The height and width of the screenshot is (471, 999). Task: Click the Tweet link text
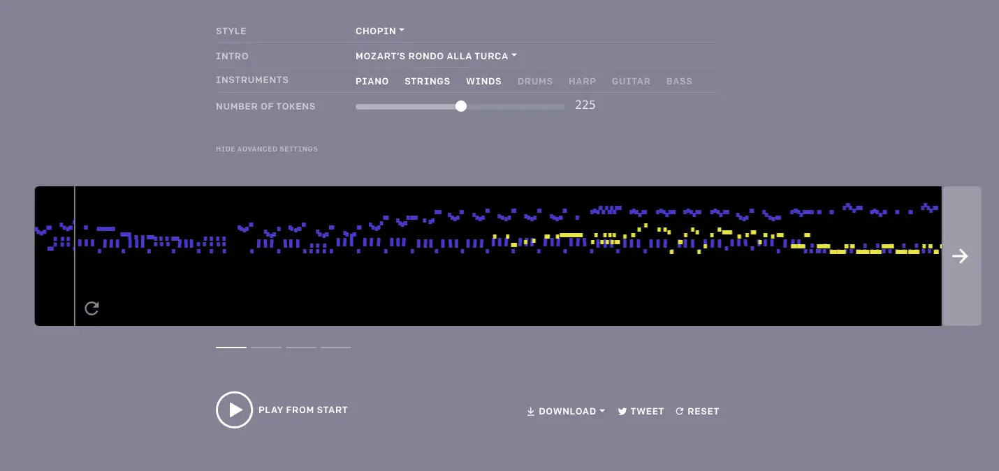(x=648, y=412)
